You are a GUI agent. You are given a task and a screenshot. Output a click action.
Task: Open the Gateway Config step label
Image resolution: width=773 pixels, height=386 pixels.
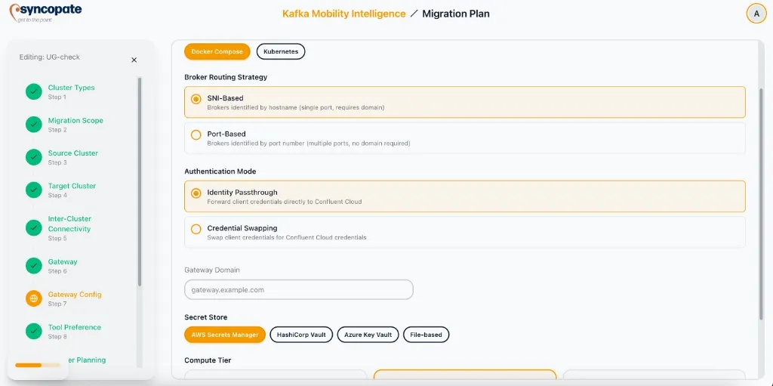click(75, 294)
